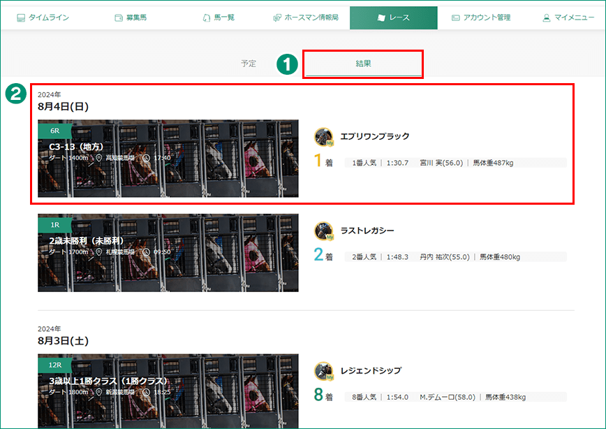Click the 8月3日(土) date heading
606x429 pixels.
click(63, 341)
